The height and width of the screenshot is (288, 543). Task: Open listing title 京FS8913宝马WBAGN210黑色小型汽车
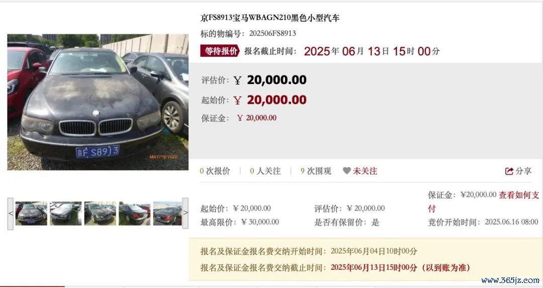pos(270,18)
